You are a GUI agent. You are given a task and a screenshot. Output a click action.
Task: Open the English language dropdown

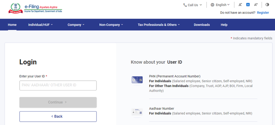220,5
